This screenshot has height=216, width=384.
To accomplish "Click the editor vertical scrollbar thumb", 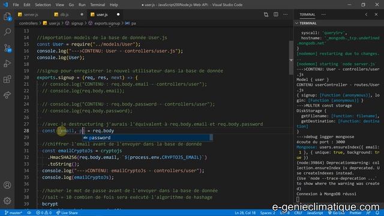I will click(x=291, y=58).
